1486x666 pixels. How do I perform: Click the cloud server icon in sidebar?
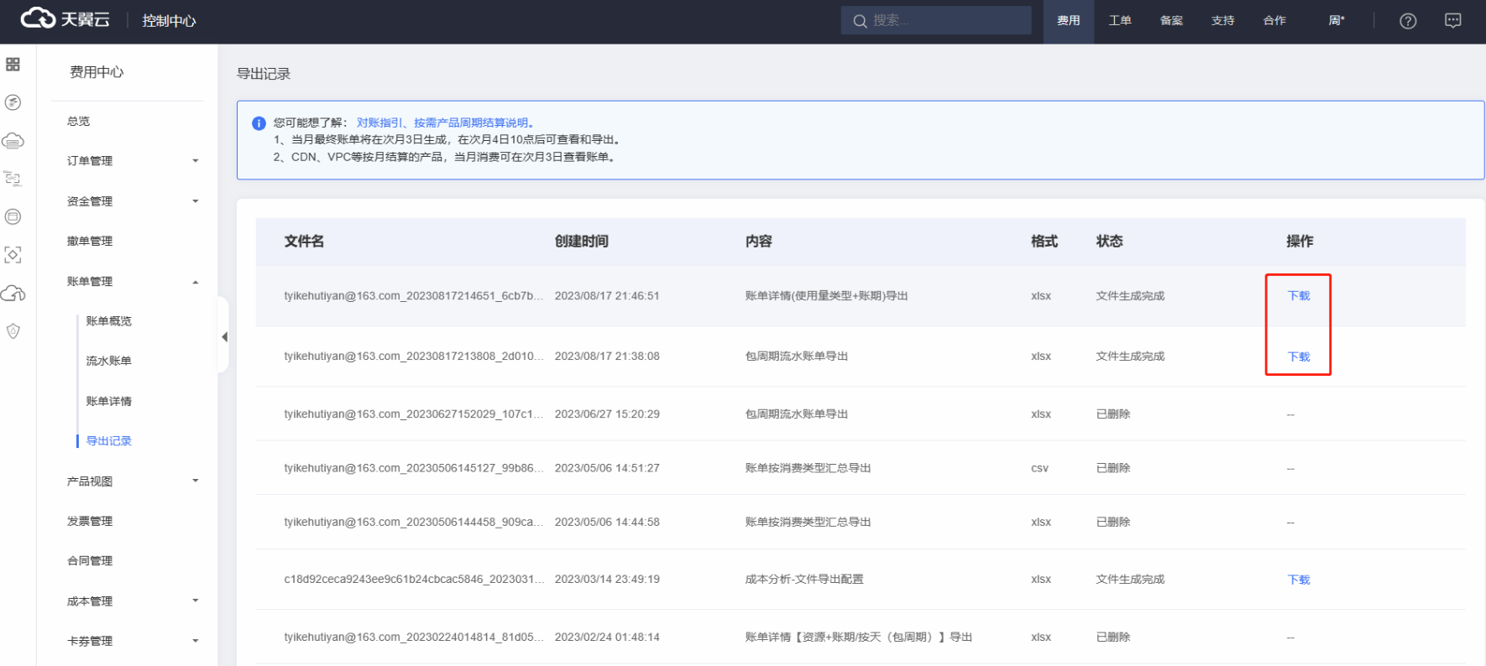click(13, 141)
